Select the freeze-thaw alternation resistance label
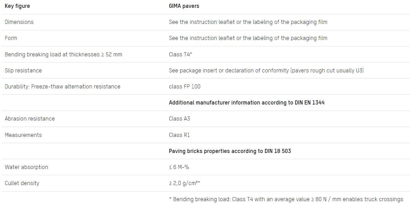This screenshot has height=210, width=410. 62,86
